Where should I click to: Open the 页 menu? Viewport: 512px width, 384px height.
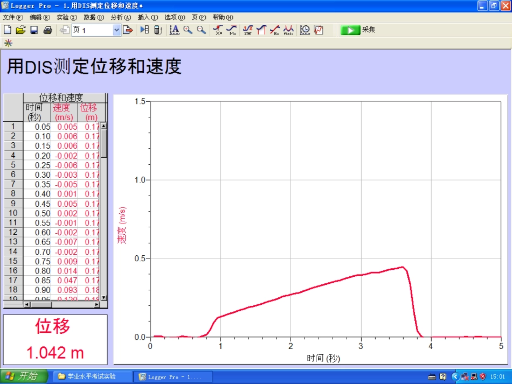pyautogui.click(x=199, y=17)
